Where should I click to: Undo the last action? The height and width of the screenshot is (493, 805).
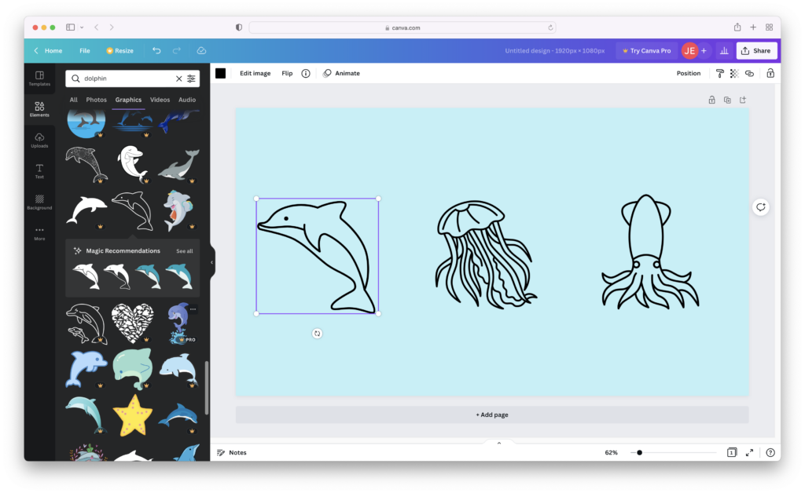tap(156, 50)
